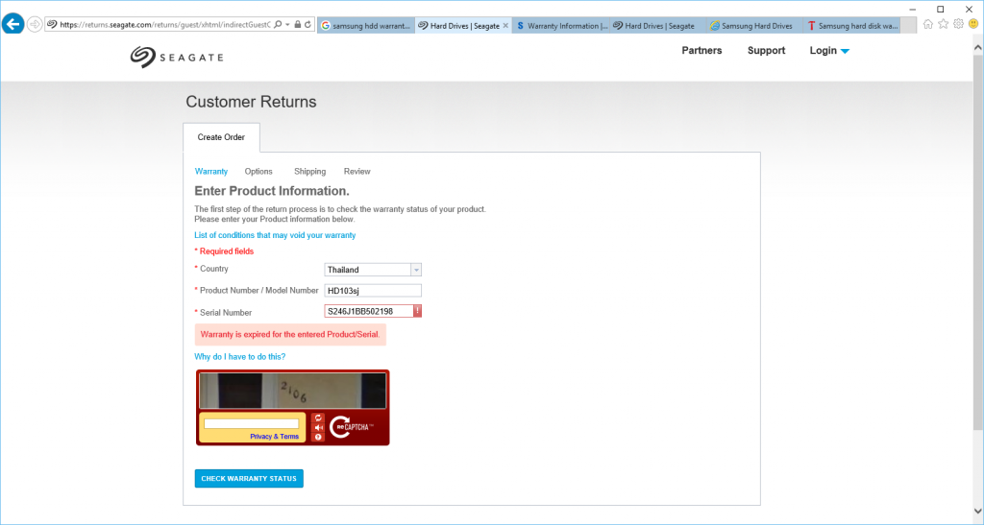Open the address bar autocomplete dropdown arrow

click(x=287, y=25)
